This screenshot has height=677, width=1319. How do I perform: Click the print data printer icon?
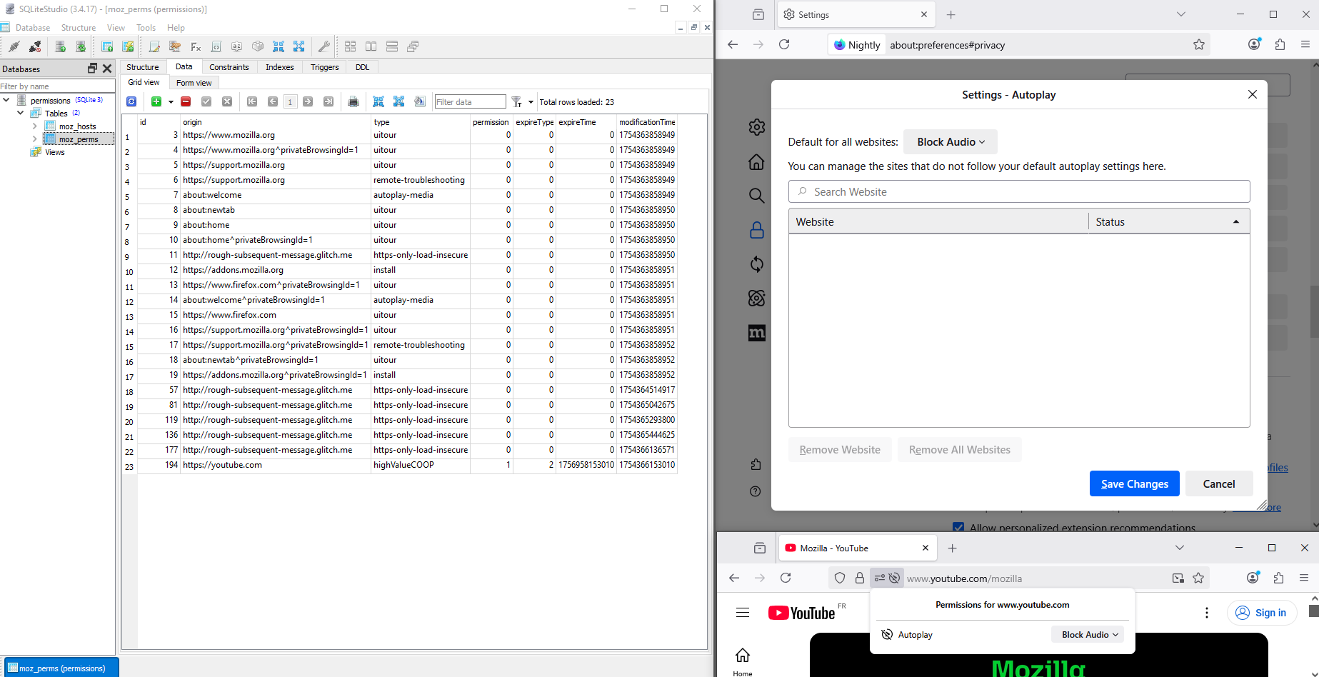coord(353,101)
